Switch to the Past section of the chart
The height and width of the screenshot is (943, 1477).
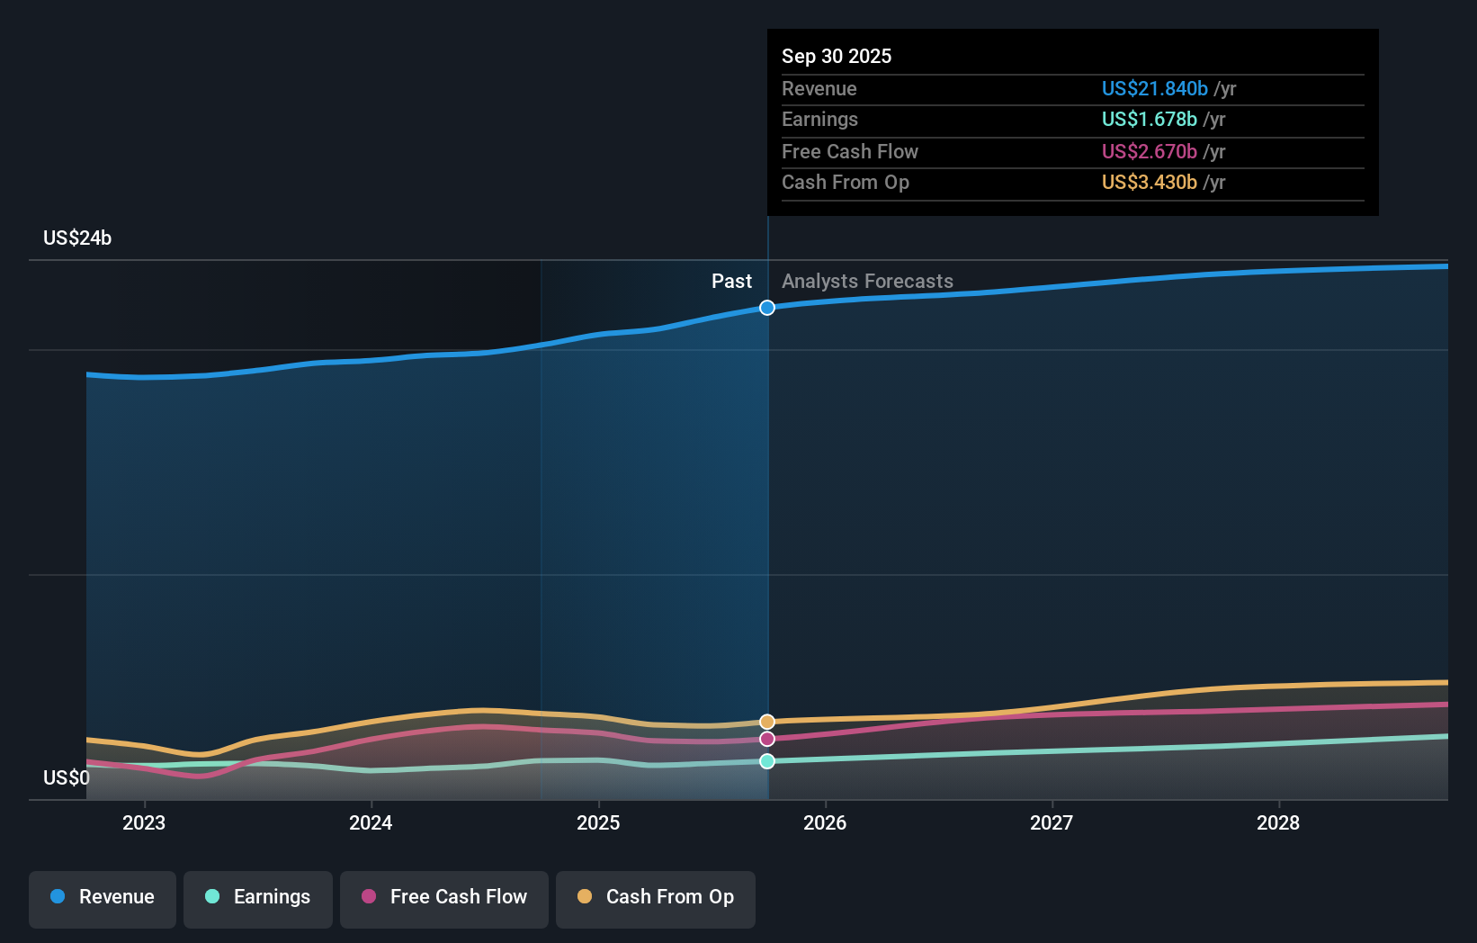tap(731, 281)
